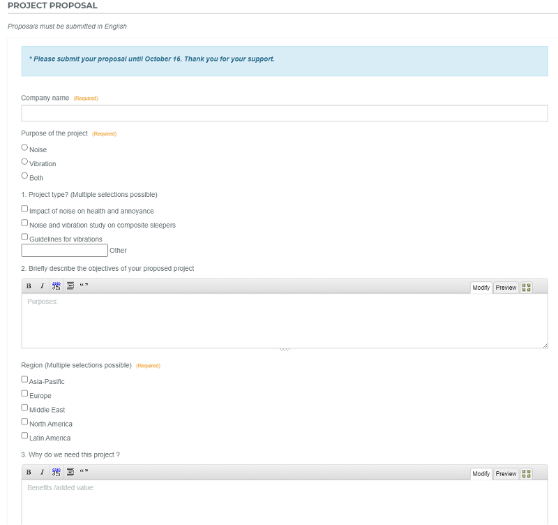This screenshot has width=558, height=525.
Task: Click blockquote icon in 'Why do we need' editor
Action: (84, 473)
